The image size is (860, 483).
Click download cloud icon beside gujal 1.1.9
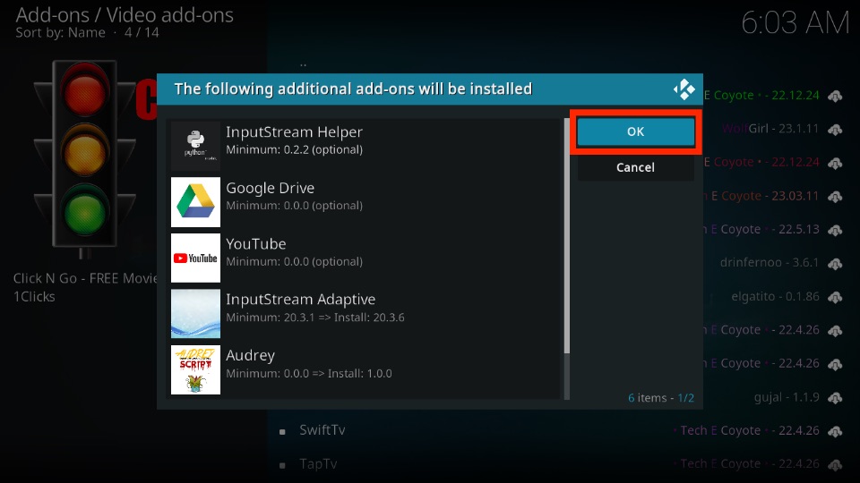[835, 398]
